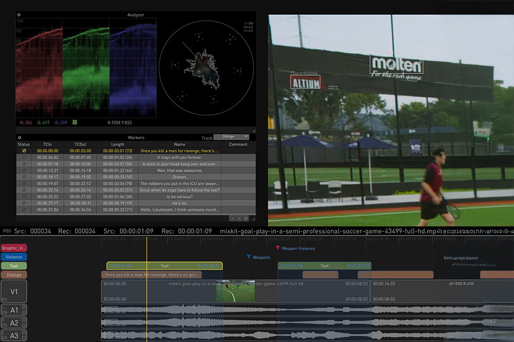Click status icon of 'Is he serious?' row
Image resolution: width=514 pixels, height=342 pixels.
click(x=24, y=197)
